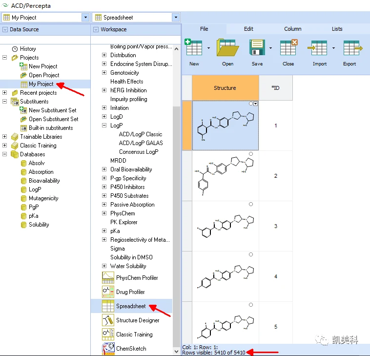Select the radio circle on structure row 3
This screenshot has height=356, width=370.
[251, 204]
